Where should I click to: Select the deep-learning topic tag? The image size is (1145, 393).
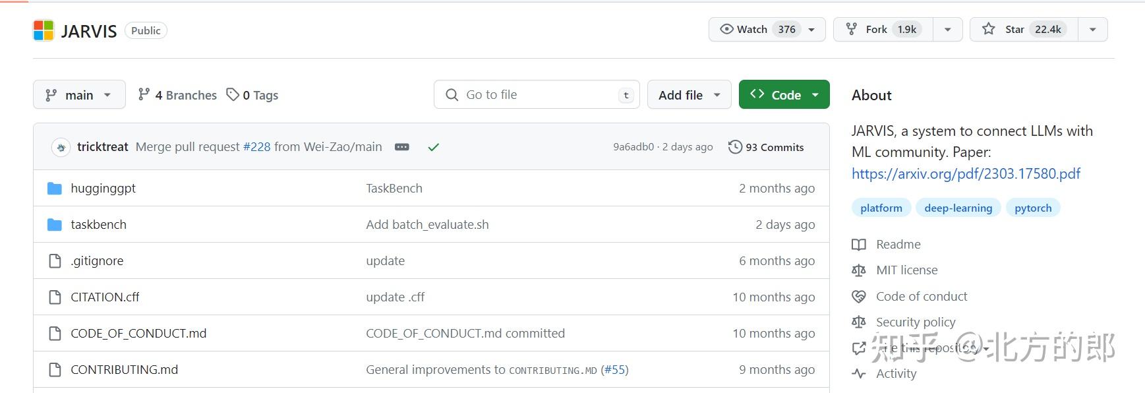point(958,208)
